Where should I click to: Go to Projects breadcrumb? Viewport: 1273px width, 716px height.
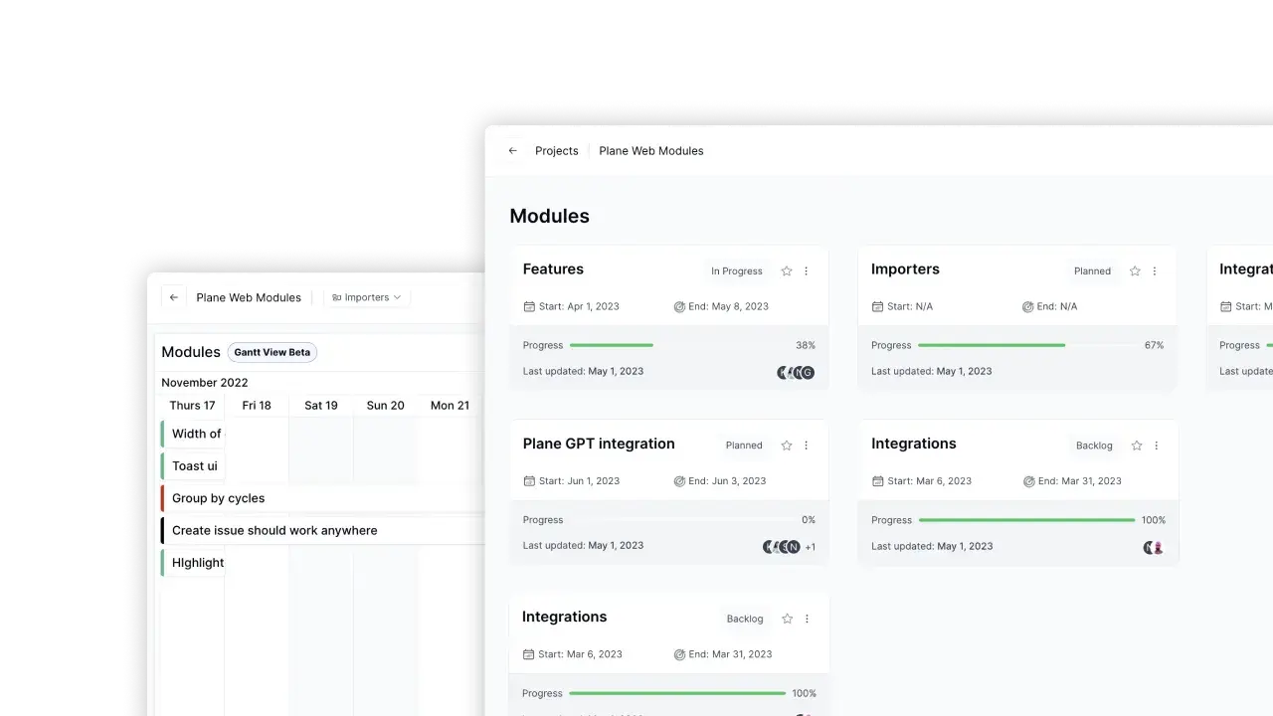tap(556, 151)
